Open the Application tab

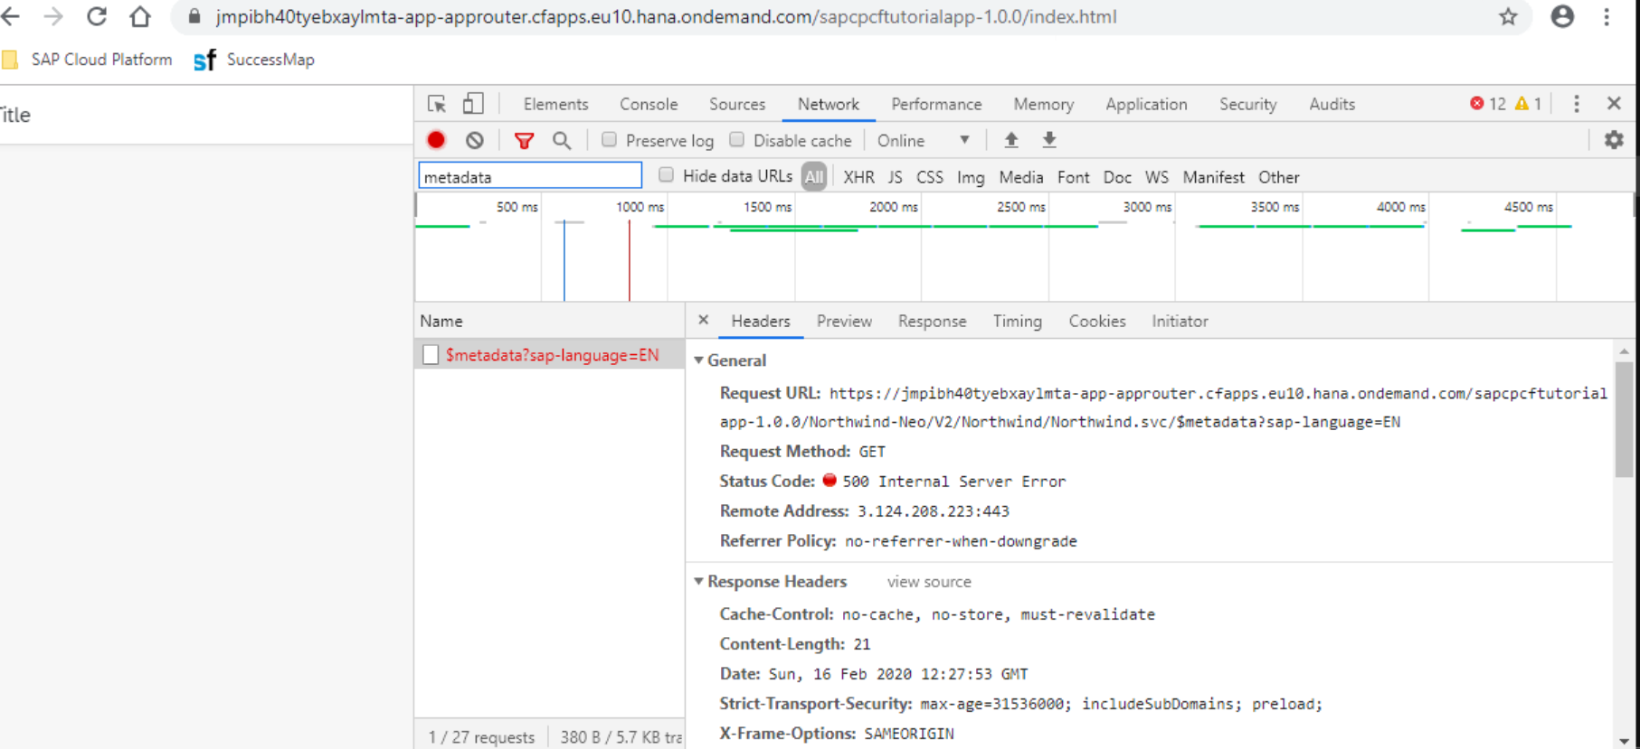[1146, 104]
